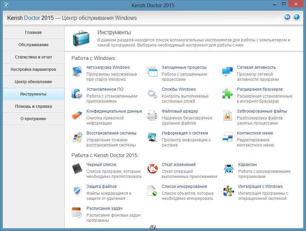Open Откат изменений link
This screenshot has height=231, width=306.
coord(178,164)
